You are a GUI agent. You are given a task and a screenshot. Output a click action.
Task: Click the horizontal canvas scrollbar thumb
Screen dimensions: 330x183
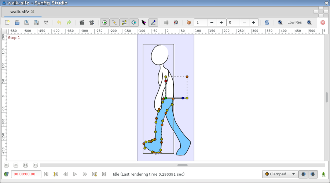[x=183, y=165]
